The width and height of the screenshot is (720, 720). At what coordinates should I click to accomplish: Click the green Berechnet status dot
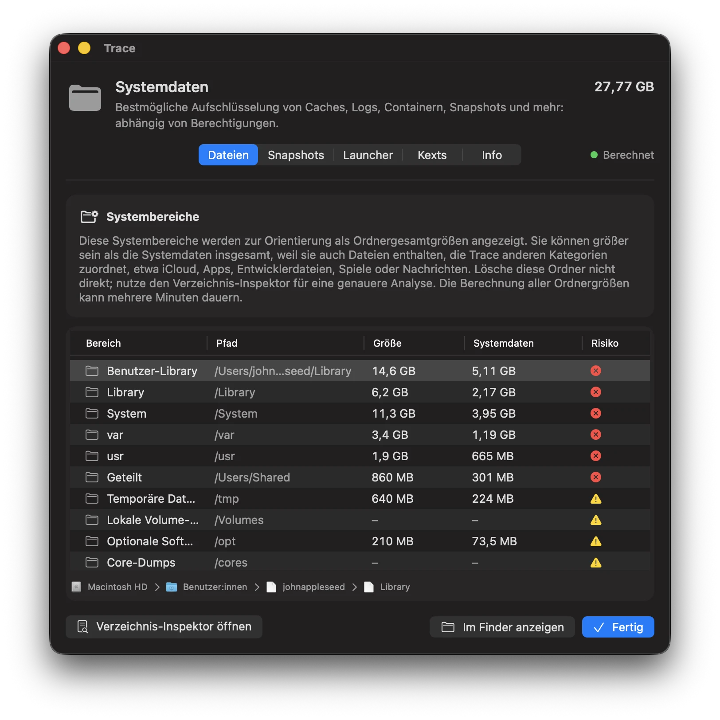pos(594,155)
